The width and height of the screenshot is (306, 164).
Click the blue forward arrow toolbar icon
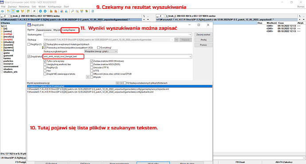45,12
